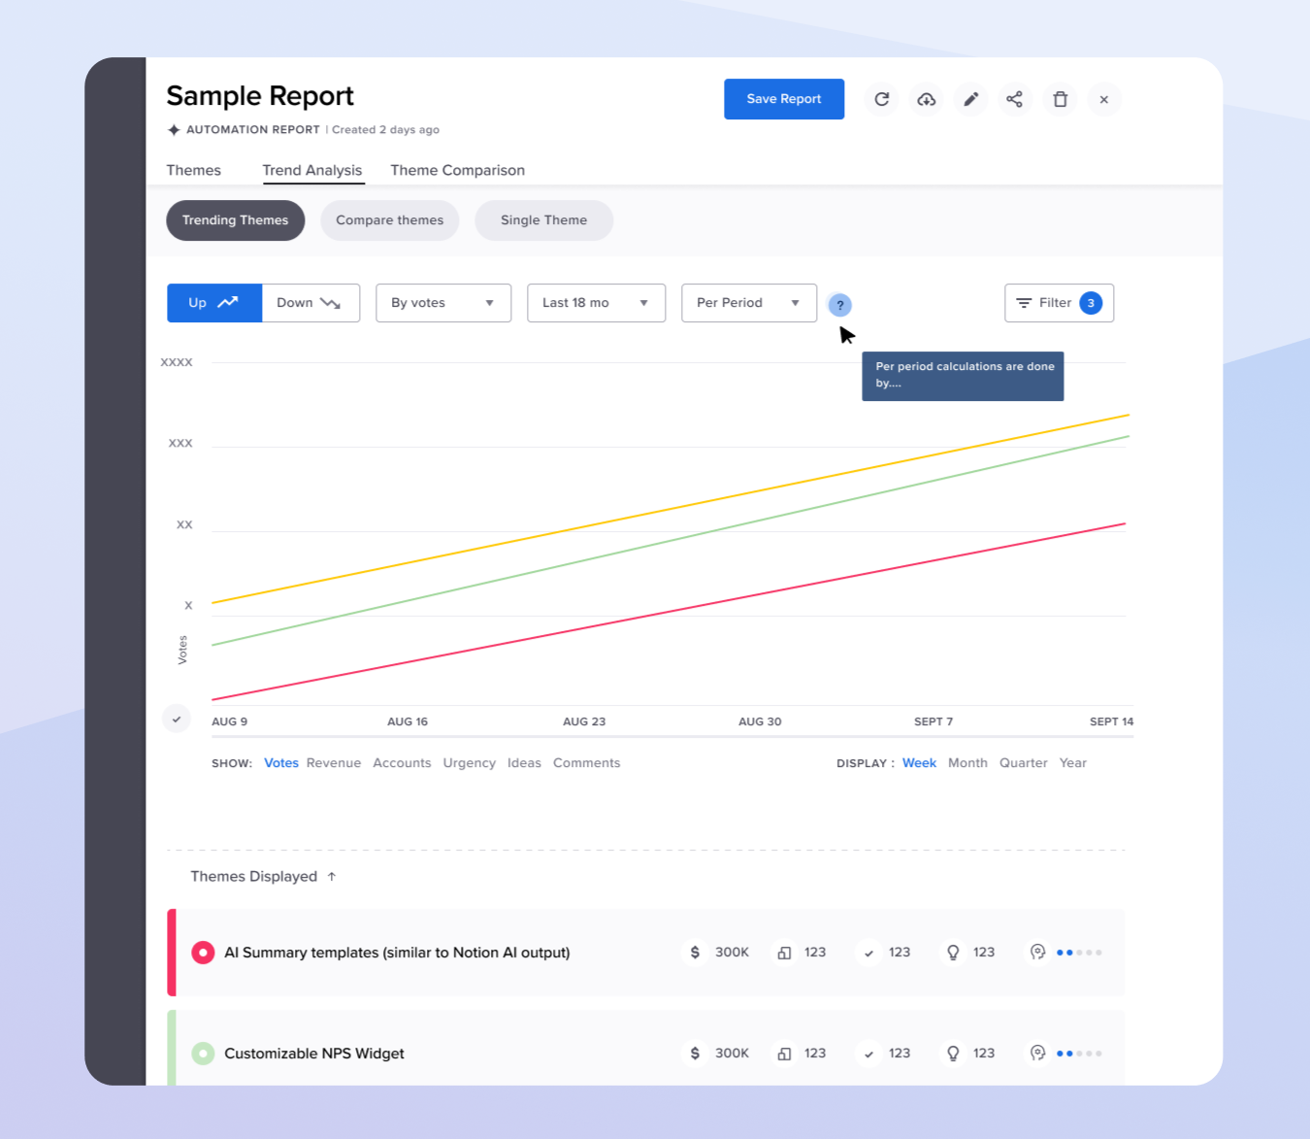Click the cloud download icon
The height and width of the screenshot is (1139, 1310).
[x=927, y=99]
